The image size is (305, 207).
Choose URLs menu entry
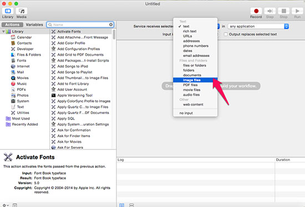click(x=195, y=36)
